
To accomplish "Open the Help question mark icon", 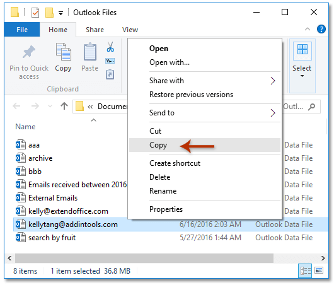I will pyautogui.click(x=321, y=29).
